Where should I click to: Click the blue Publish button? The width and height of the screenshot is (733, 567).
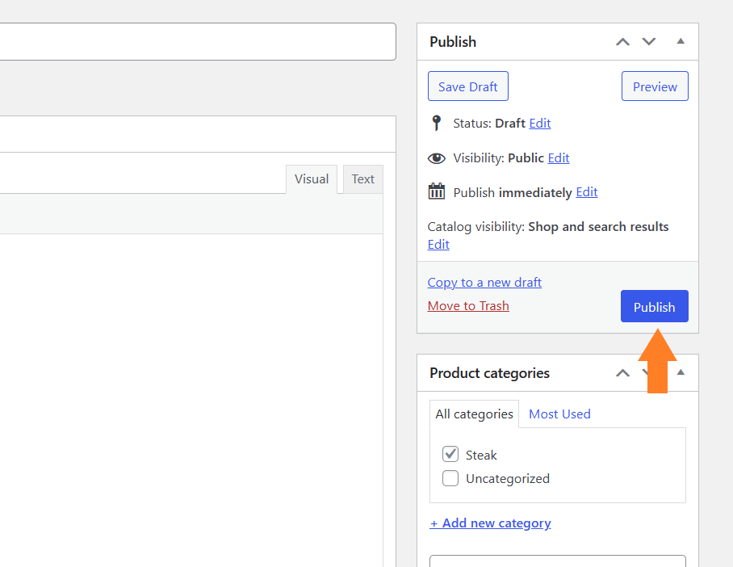(655, 306)
